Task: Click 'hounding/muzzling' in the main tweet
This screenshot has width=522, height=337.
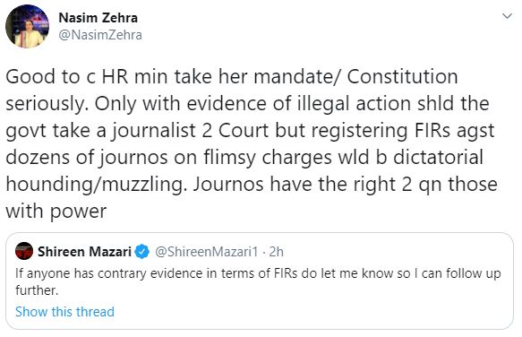Action: tap(94, 185)
